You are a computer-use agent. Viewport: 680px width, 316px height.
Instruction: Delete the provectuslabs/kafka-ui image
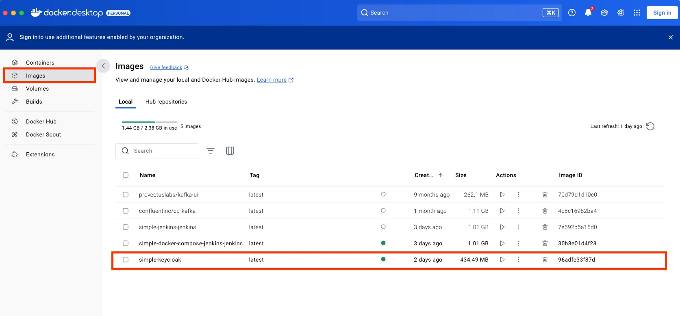pos(545,195)
